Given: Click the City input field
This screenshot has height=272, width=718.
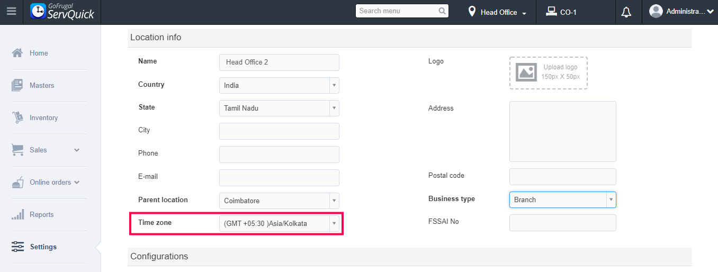Looking at the screenshot, I should pyautogui.click(x=279, y=131).
